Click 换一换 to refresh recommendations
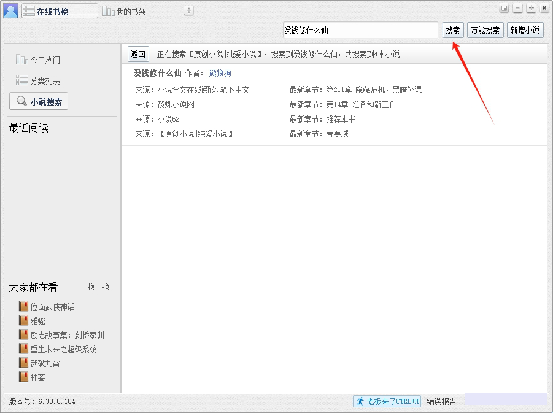The height and width of the screenshot is (413, 553). (98, 287)
